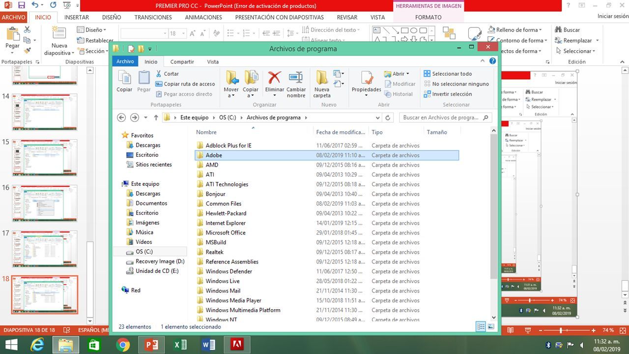Click the Copiar icon in Explorer ribbon
Viewport: 629px width, 354px height.
coord(124,78)
